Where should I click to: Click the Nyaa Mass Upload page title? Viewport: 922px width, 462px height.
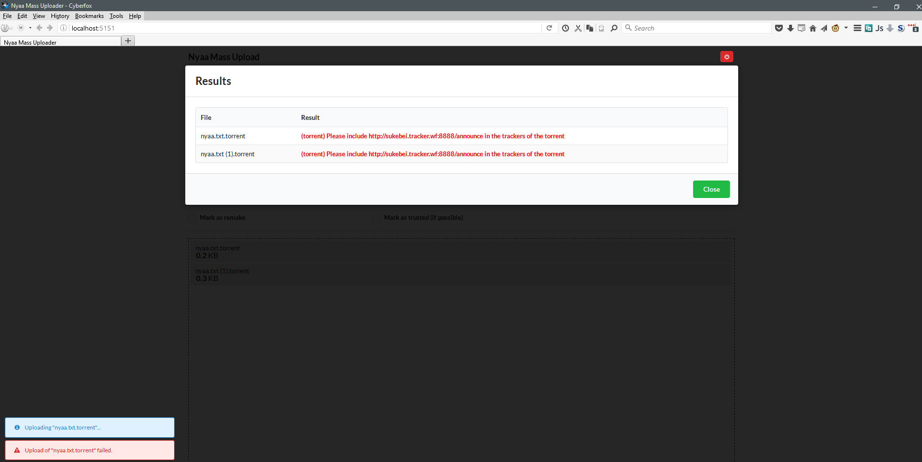pos(224,57)
